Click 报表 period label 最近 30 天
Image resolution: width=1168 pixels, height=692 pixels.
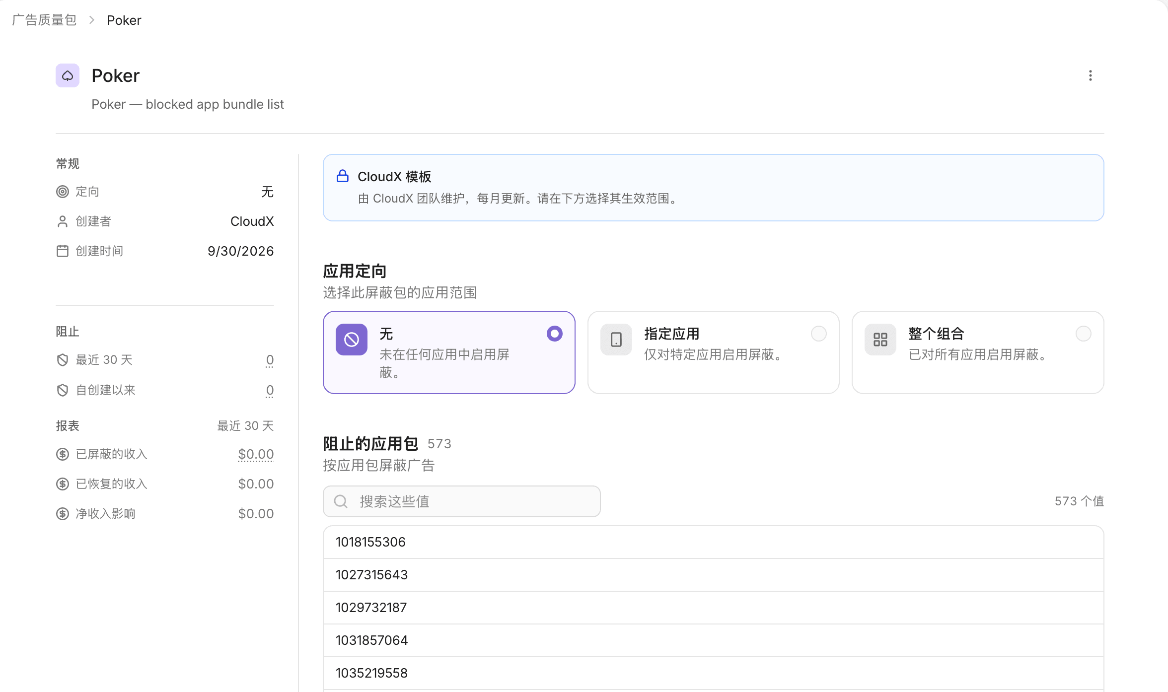click(245, 426)
